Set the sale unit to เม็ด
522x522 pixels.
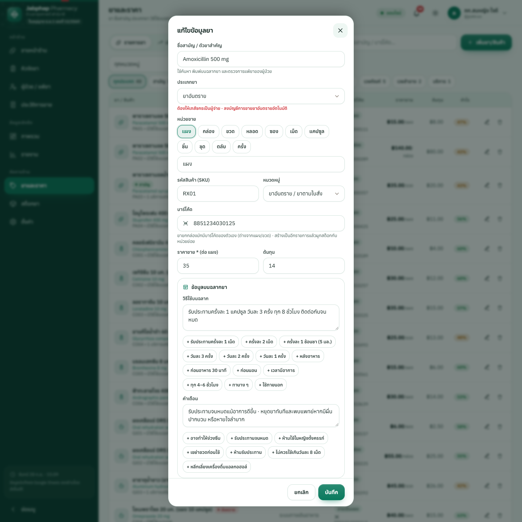point(294,132)
